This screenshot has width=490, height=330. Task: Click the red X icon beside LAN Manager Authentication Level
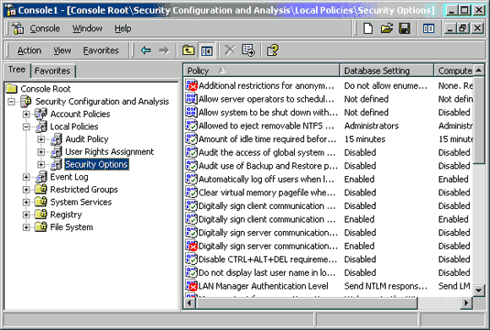[191, 286]
